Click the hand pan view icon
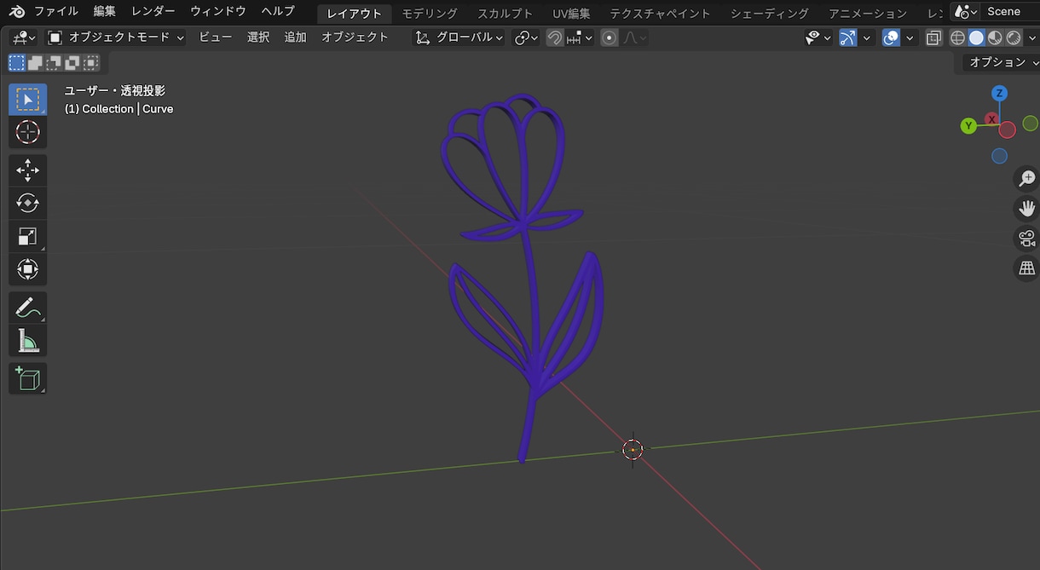 coord(1027,208)
